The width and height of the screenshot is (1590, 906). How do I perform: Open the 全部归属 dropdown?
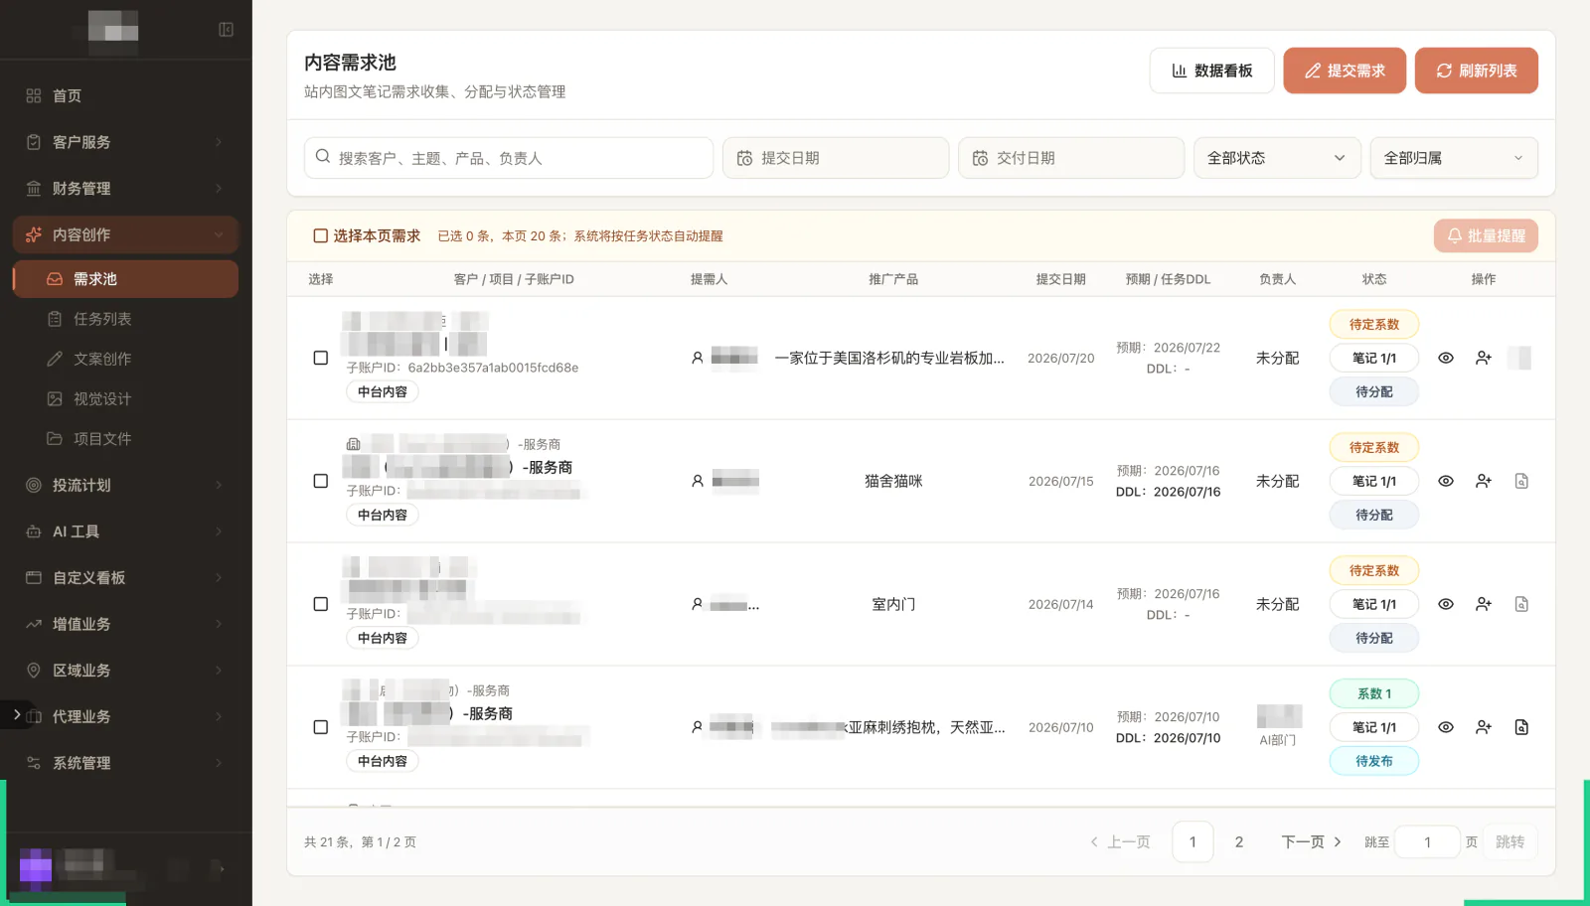tap(1454, 158)
